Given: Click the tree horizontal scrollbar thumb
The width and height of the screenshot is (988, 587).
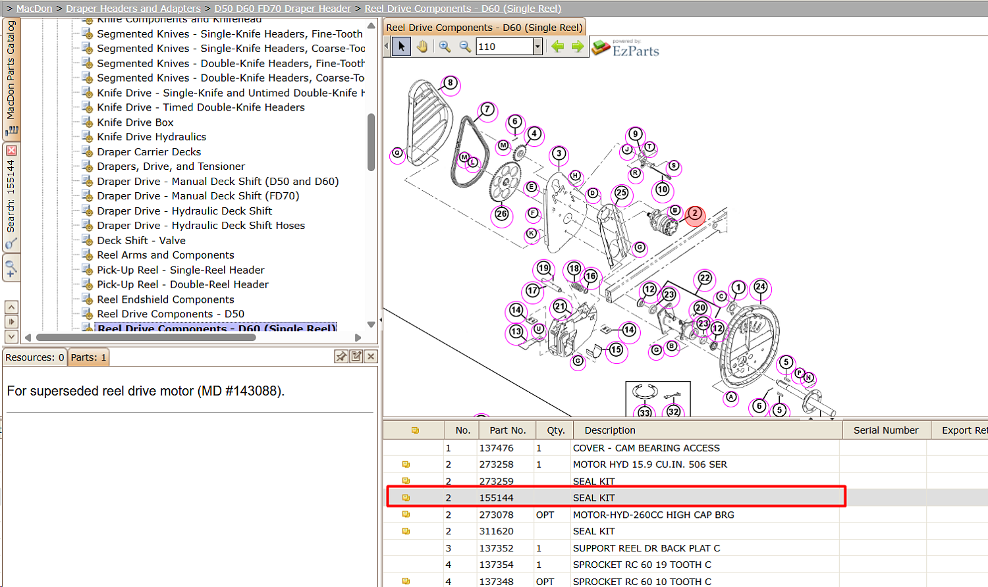Looking at the screenshot, I should [146, 338].
